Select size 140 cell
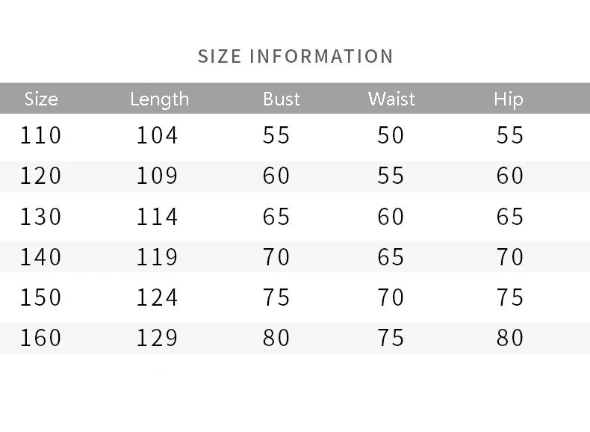Image resolution: width=590 pixels, height=432 pixels. (x=40, y=257)
